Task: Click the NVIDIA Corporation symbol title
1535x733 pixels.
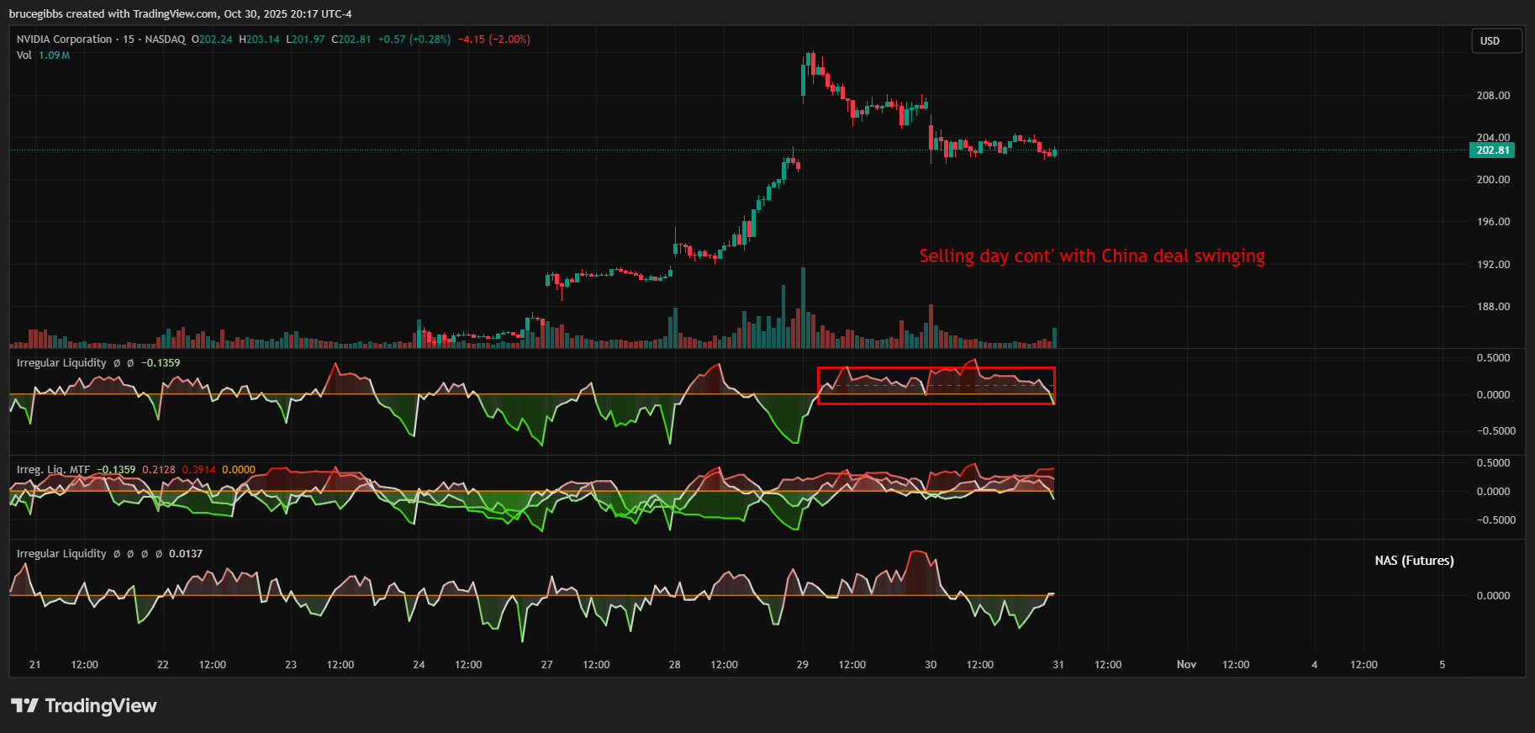Action: coord(64,40)
